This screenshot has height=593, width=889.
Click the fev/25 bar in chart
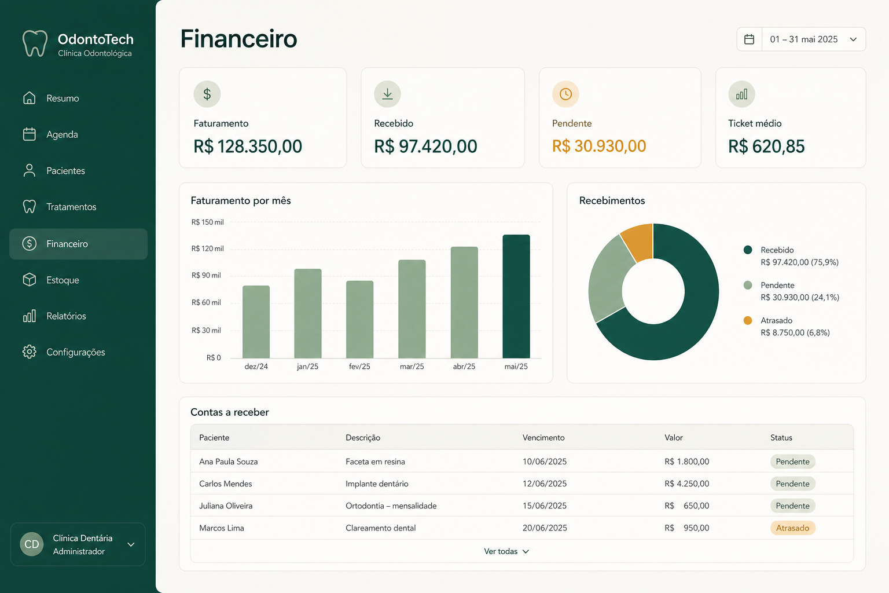pos(360,320)
